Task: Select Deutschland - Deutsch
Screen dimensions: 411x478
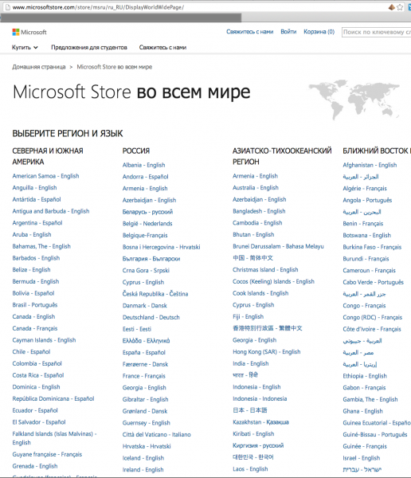Action: pyautogui.click(x=151, y=317)
